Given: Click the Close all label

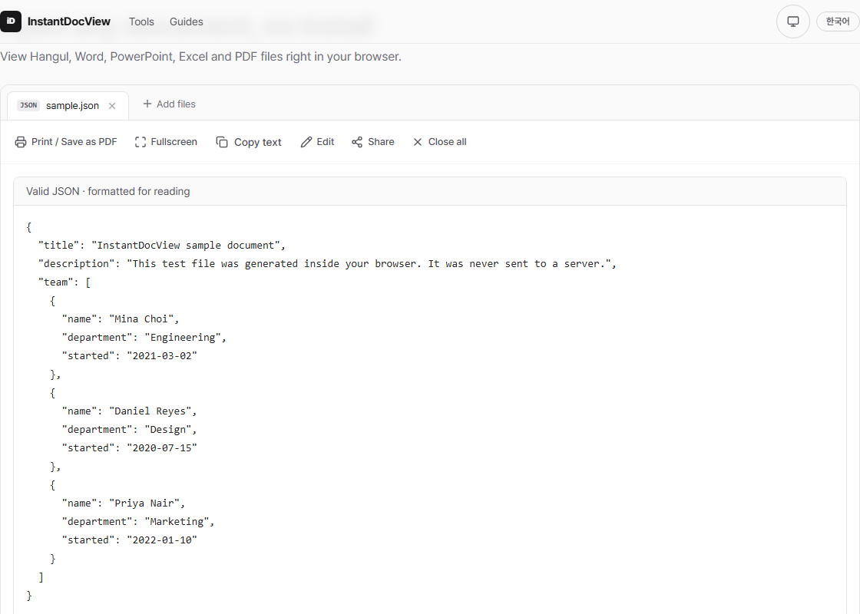Looking at the screenshot, I should (448, 142).
